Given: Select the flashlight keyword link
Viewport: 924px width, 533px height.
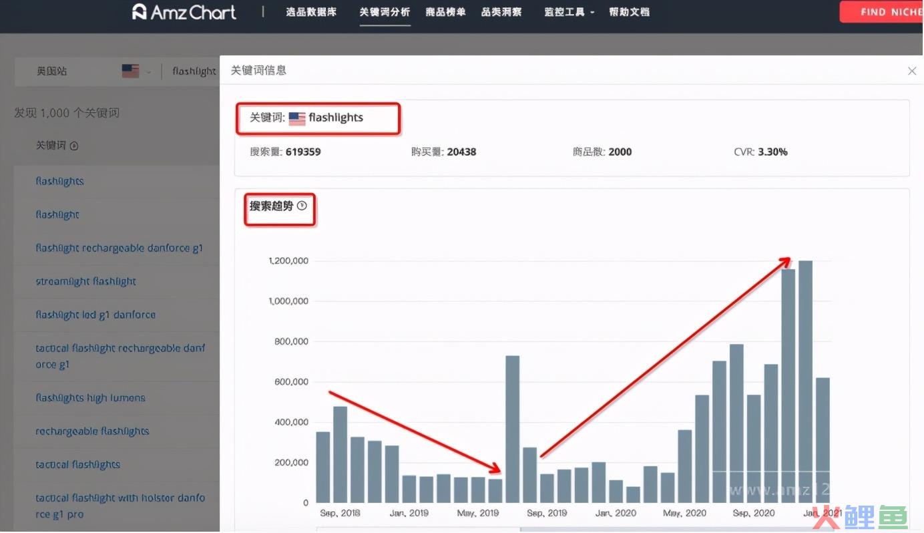Looking at the screenshot, I should pyautogui.click(x=57, y=214).
